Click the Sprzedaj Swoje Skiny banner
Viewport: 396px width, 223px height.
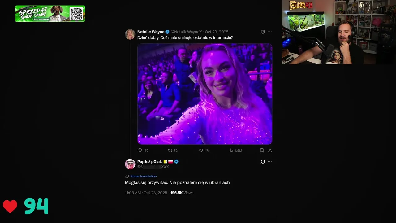(50, 14)
